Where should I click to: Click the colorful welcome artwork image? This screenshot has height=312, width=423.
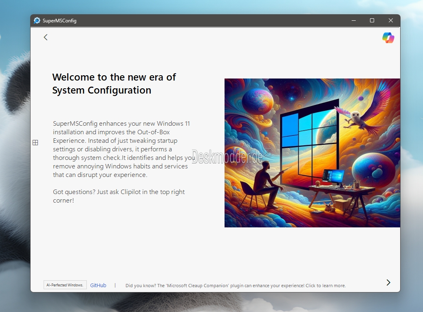[x=312, y=153]
